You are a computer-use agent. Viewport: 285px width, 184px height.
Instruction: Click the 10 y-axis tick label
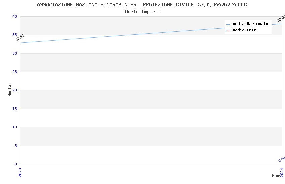[x=14, y=127]
